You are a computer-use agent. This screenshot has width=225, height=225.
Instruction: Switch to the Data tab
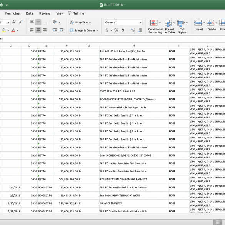(x=30, y=13)
